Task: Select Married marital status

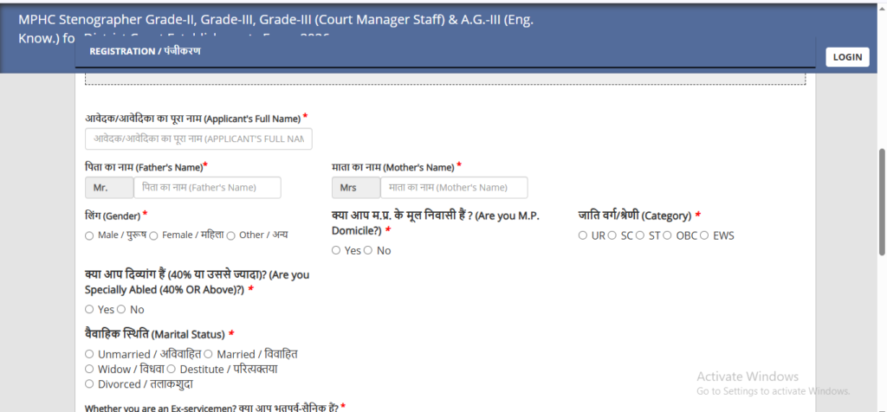Action: click(208, 354)
